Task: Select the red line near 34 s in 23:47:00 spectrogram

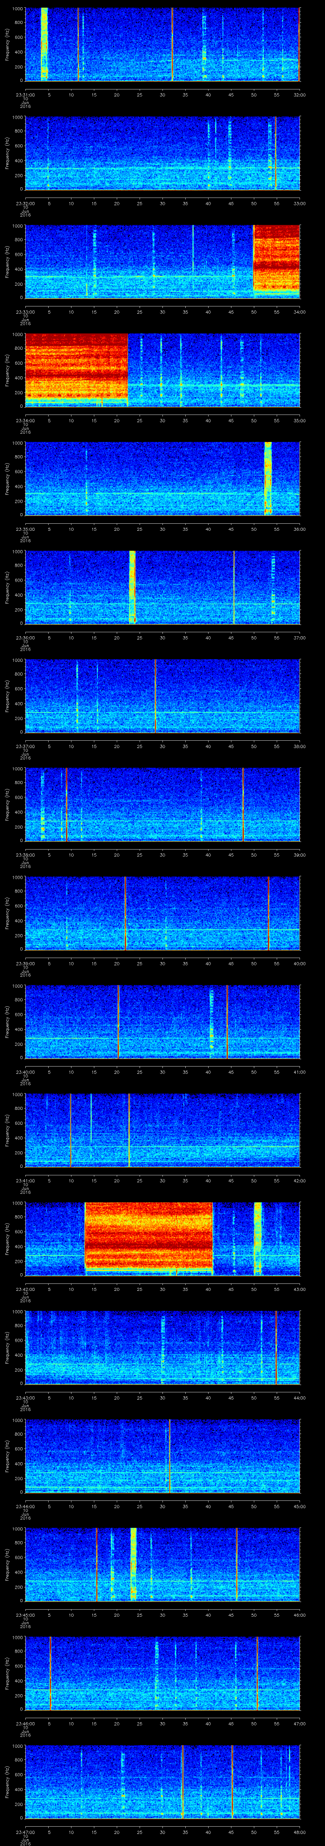Action: [183, 1781]
